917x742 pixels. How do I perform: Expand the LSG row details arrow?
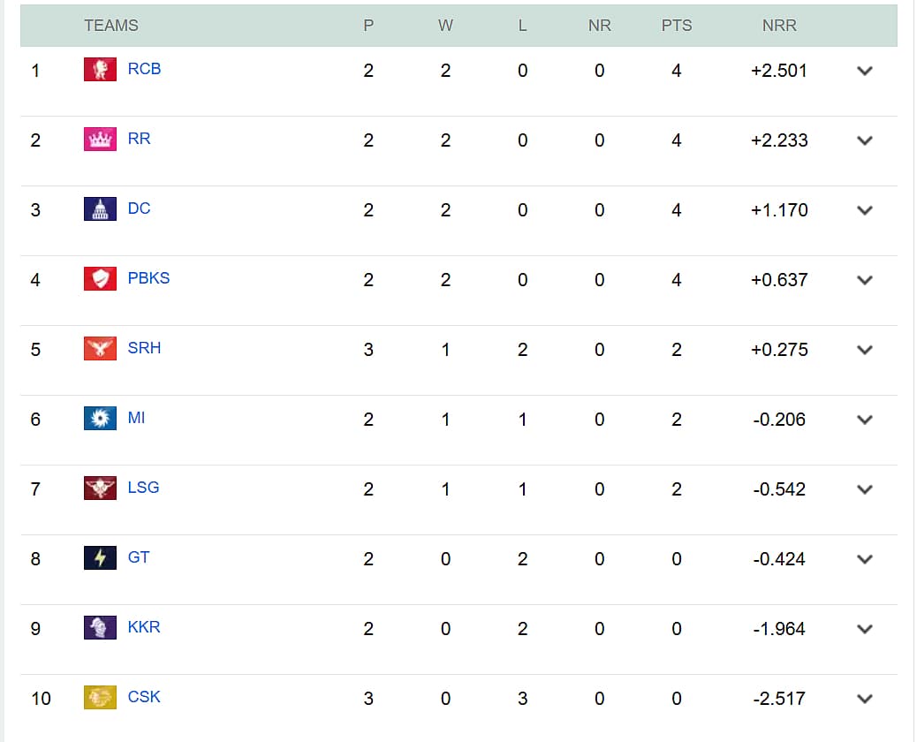pyautogui.click(x=864, y=489)
